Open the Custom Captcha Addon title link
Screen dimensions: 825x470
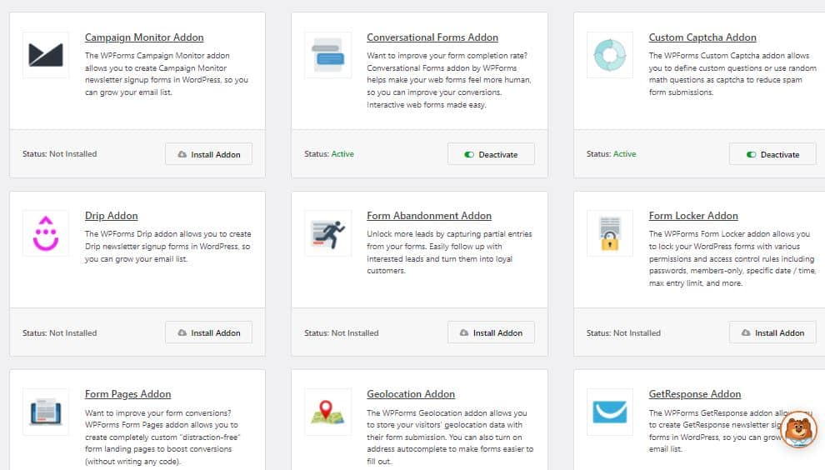702,37
